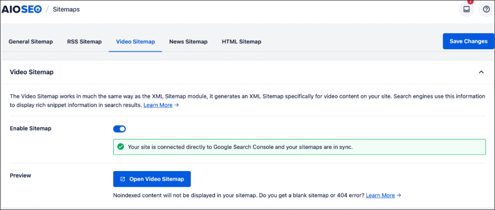This screenshot has width=495, height=210.
Task: Switch to the General Sitemap tab
Action: [x=30, y=41]
